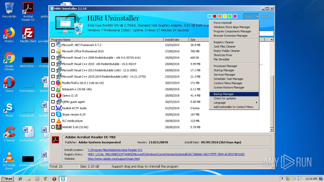Click the Mozilla Firefox 68.0.1 program icon

(59, 83)
